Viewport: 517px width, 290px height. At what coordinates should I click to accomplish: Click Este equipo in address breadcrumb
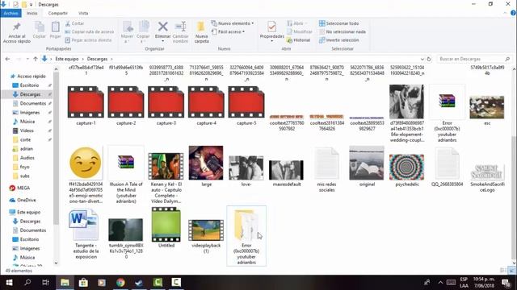pyautogui.click(x=66, y=59)
